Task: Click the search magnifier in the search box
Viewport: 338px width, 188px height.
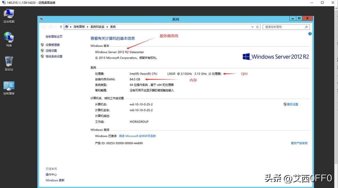Action: pos(306,27)
